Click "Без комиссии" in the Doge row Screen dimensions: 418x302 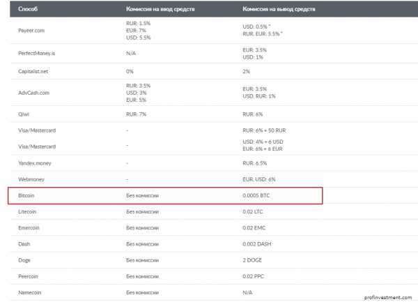coord(142,260)
